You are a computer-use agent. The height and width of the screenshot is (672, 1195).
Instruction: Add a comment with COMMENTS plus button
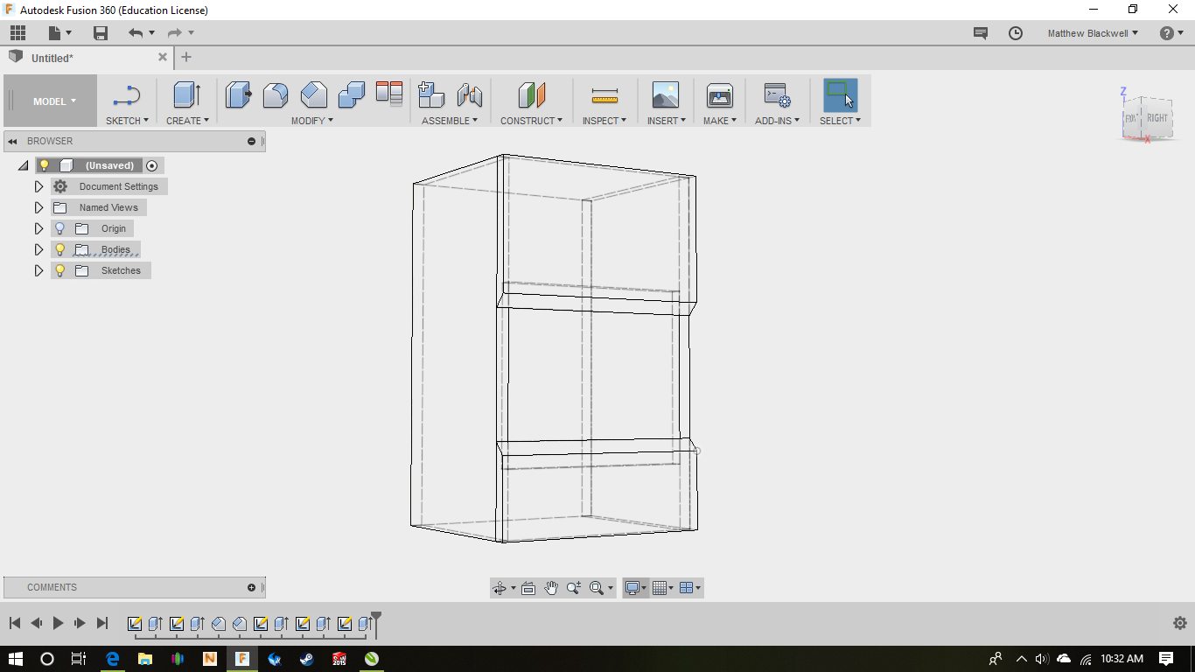(x=251, y=587)
